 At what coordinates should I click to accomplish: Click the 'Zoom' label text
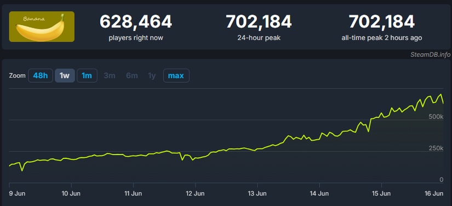(18, 76)
